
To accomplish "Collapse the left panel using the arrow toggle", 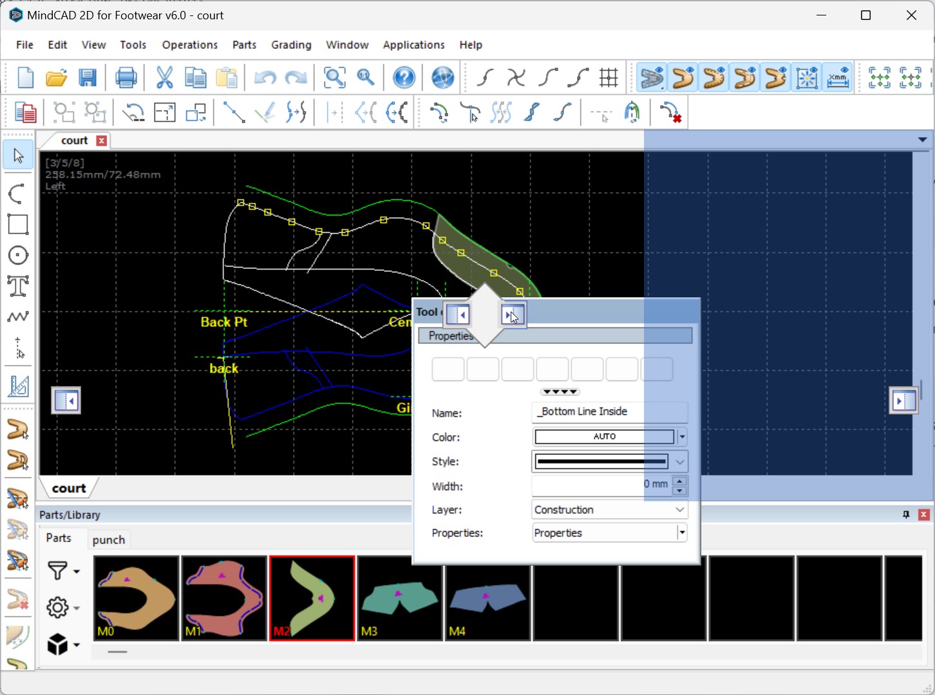I will pos(66,400).
